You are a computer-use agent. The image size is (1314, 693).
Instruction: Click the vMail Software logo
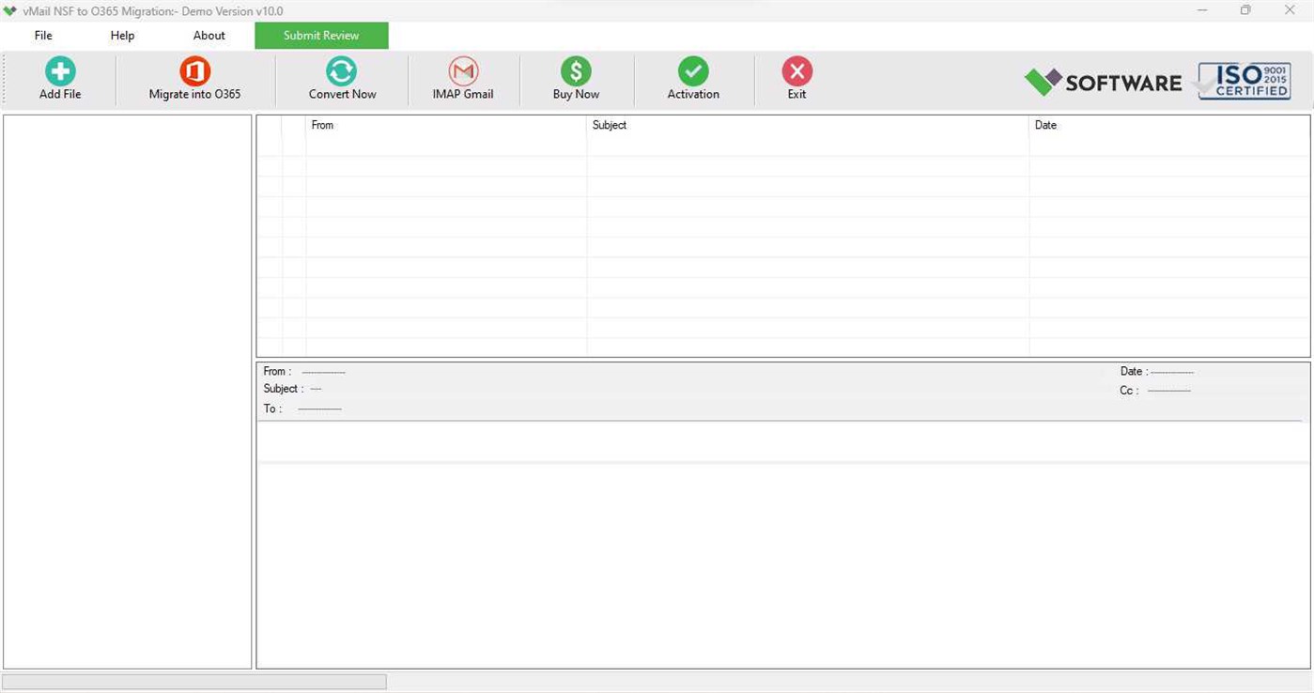(1102, 83)
